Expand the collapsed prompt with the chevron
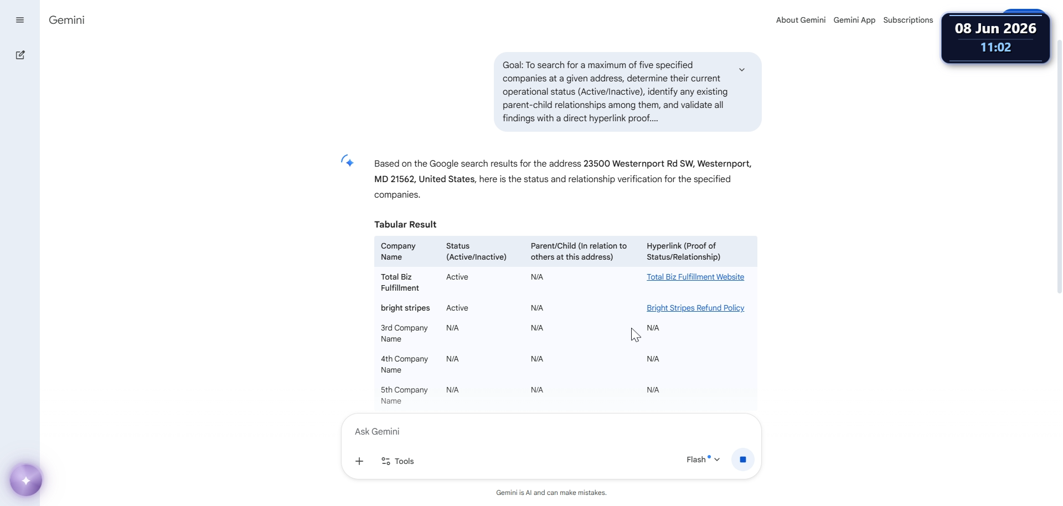This screenshot has width=1063, height=506. 742,70
